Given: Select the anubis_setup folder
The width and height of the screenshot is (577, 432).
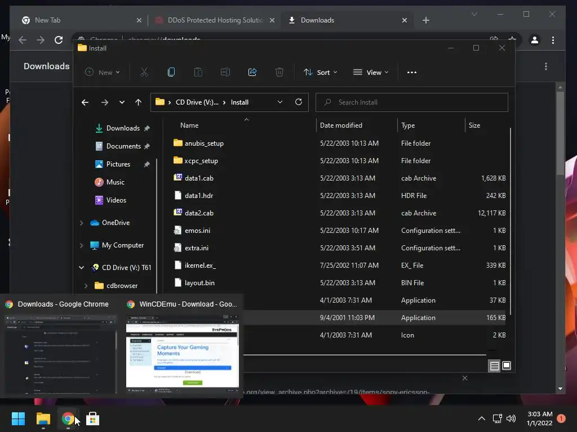Looking at the screenshot, I should [204, 143].
